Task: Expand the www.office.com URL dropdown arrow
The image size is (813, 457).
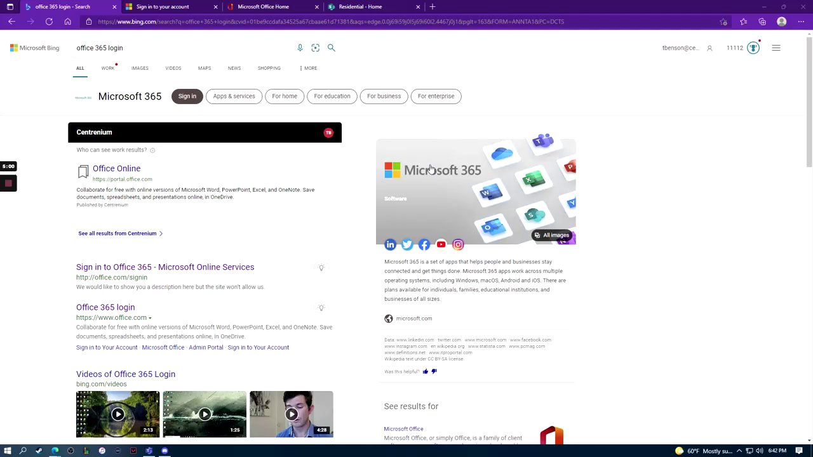Action: point(150,318)
